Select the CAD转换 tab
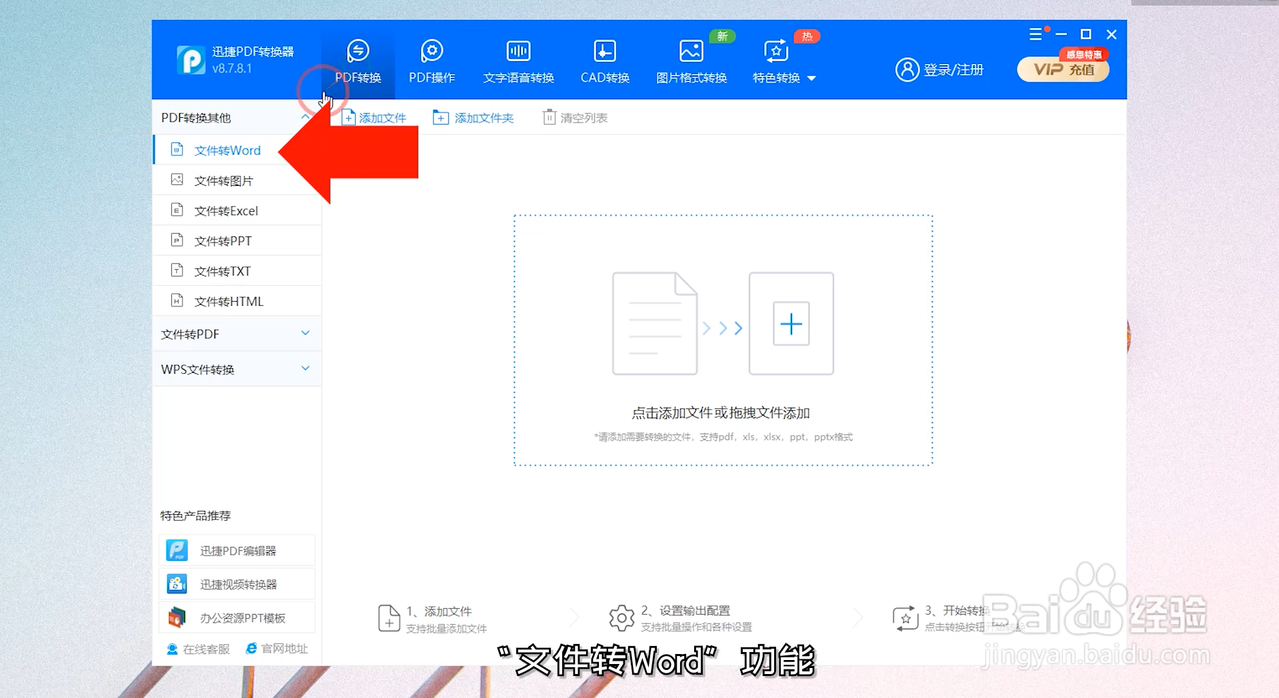1279x698 pixels. tap(605, 62)
